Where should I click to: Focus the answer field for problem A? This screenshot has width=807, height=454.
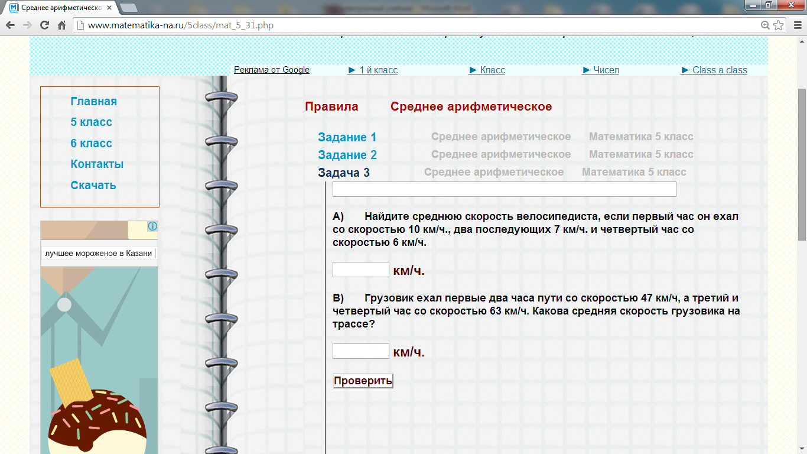tap(361, 270)
